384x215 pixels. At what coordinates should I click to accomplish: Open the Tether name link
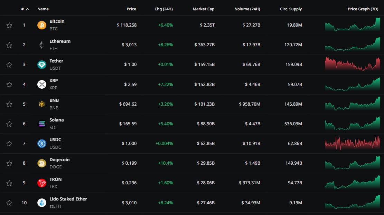point(56,61)
